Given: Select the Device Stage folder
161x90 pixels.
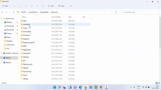Looking at the screenshot, I should click(x=27, y=32).
